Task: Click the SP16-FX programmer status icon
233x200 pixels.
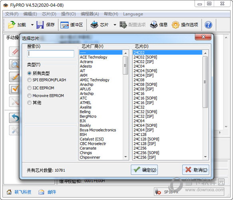Action: (158, 192)
